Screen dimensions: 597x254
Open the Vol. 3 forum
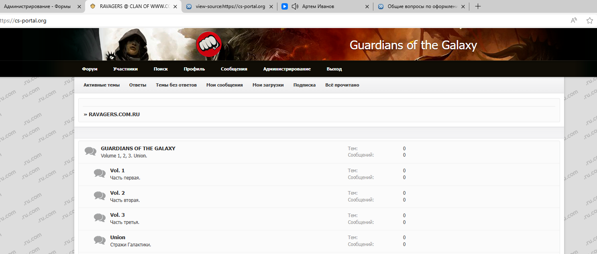pyautogui.click(x=117, y=215)
